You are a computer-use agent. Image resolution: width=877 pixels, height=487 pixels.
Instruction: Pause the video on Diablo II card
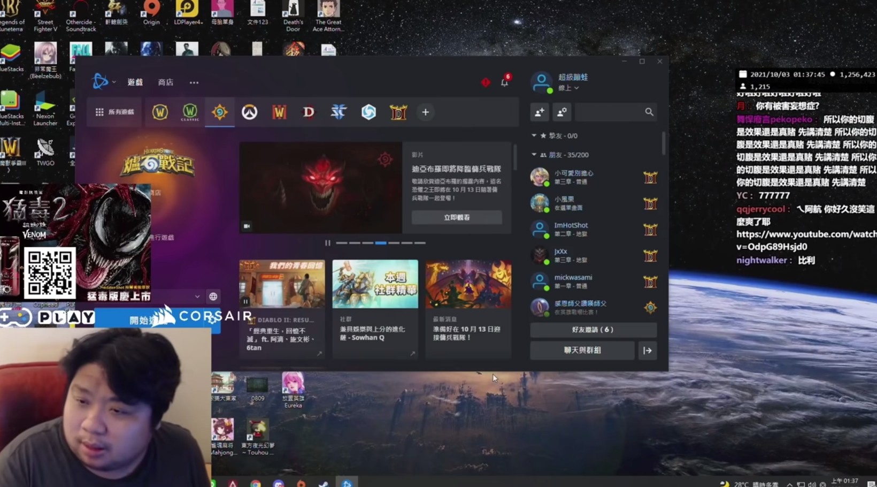tap(246, 301)
